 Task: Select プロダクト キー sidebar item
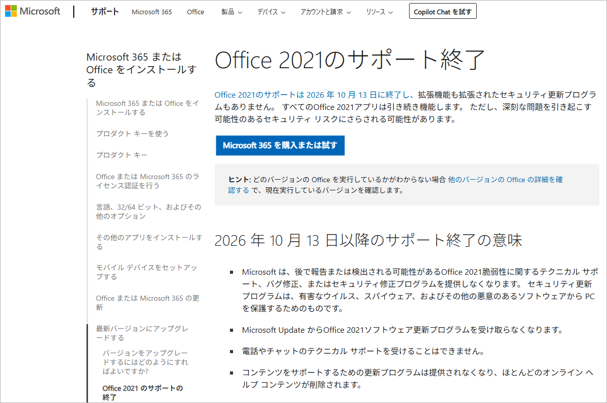click(x=122, y=155)
